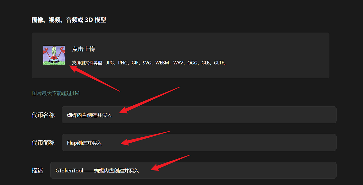Focus the 代币简称 token symbol input field

click(x=199, y=142)
